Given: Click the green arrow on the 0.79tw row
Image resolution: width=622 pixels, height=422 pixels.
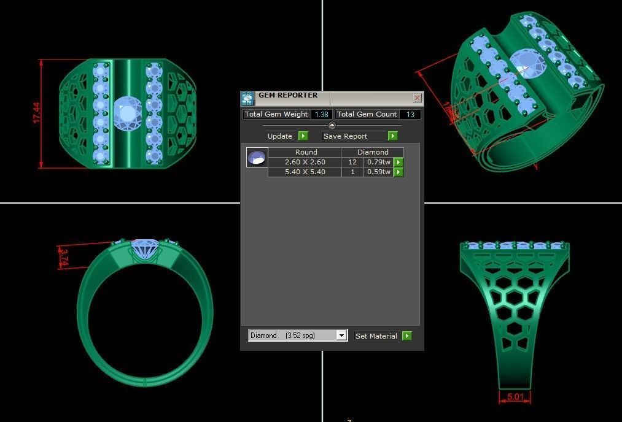Looking at the screenshot, I should (x=398, y=162).
